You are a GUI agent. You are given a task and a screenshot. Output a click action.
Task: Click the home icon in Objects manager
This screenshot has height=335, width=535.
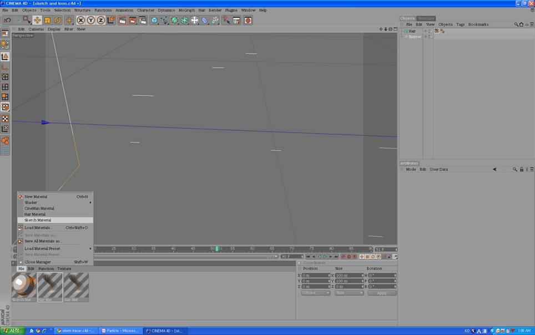click(x=521, y=24)
